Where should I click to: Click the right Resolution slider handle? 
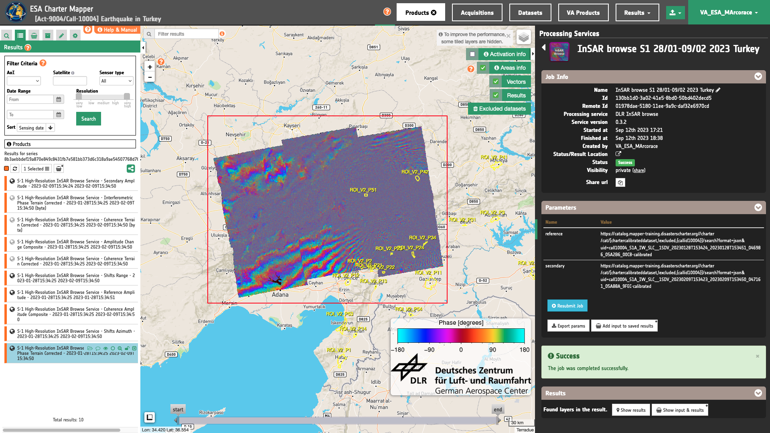pyautogui.click(x=127, y=96)
